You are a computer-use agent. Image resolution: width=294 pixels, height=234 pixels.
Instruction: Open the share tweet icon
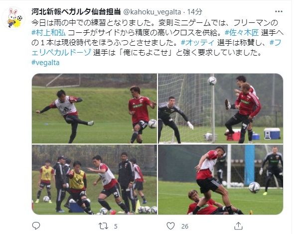pos(239,226)
